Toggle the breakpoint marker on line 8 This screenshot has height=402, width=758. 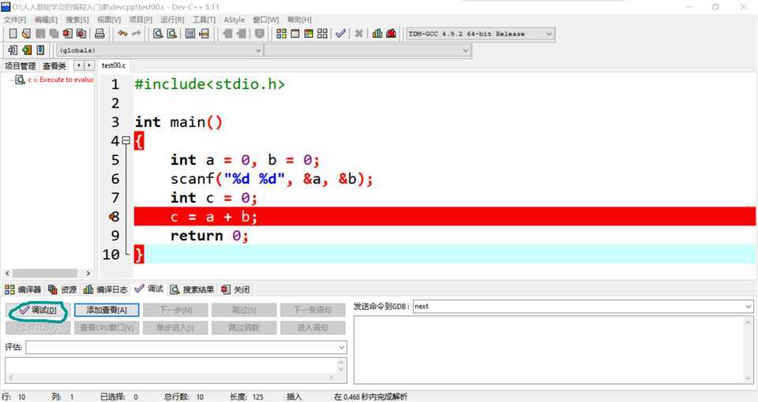(x=114, y=217)
